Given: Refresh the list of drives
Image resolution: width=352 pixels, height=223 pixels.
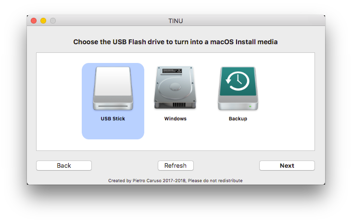Looking at the screenshot, I should [176, 165].
